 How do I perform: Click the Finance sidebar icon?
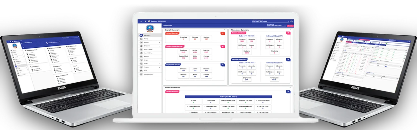tap(141, 67)
